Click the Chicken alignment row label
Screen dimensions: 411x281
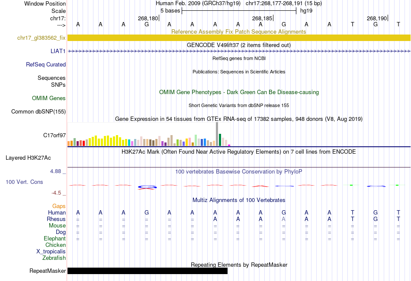tap(55, 245)
